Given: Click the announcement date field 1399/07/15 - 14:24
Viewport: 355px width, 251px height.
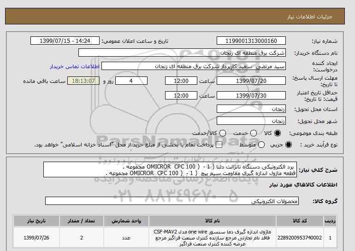Looking at the screenshot, I should (x=65, y=41).
